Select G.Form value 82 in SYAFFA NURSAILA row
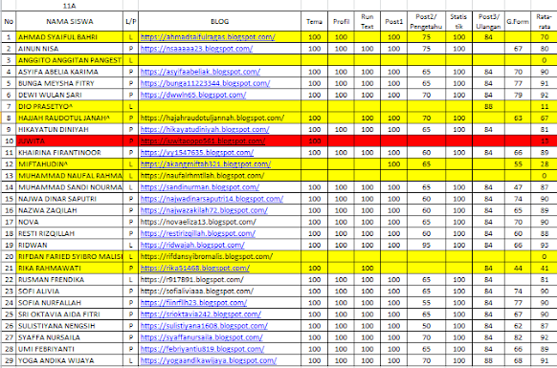 (518, 337)
